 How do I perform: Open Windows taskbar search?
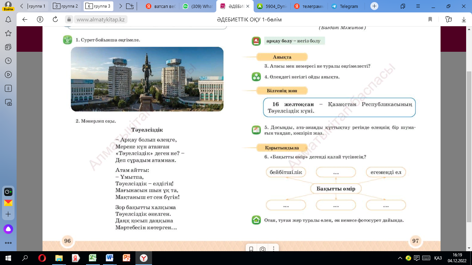25,258
